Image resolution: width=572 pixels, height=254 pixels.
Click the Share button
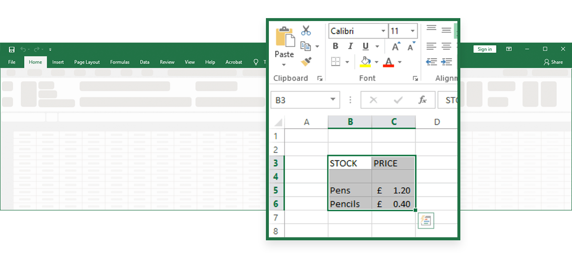click(x=553, y=62)
